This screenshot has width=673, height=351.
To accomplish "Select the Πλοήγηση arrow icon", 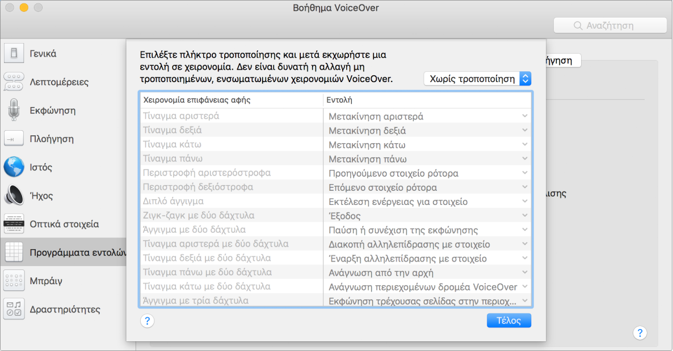I will (14, 139).
